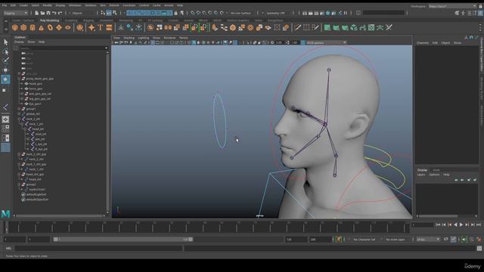Open the Outliner Display menu
The height and width of the screenshot is (272, 484).
tap(19, 42)
